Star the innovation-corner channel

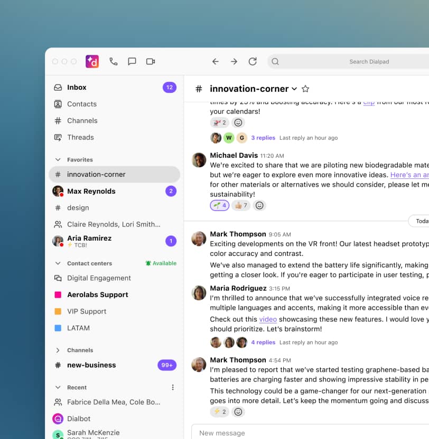click(x=305, y=89)
